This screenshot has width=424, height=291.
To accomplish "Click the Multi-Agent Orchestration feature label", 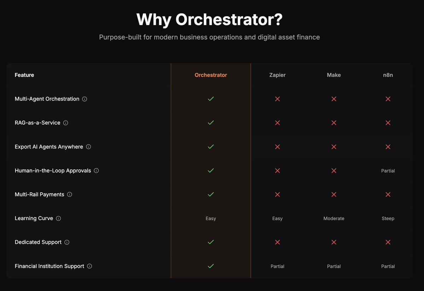I will (x=47, y=99).
